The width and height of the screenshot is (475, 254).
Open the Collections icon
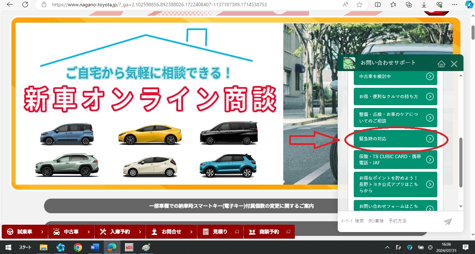[x=409, y=5]
